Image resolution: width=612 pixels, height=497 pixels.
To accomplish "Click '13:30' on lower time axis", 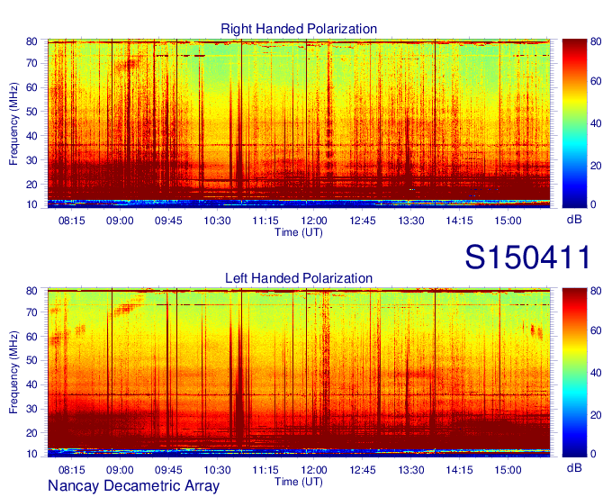I will [411, 470].
